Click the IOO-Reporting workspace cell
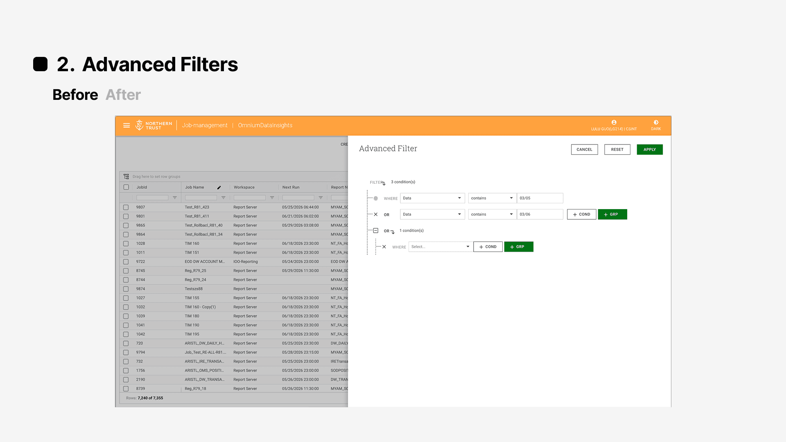786x442 pixels. (x=246, y=262)
